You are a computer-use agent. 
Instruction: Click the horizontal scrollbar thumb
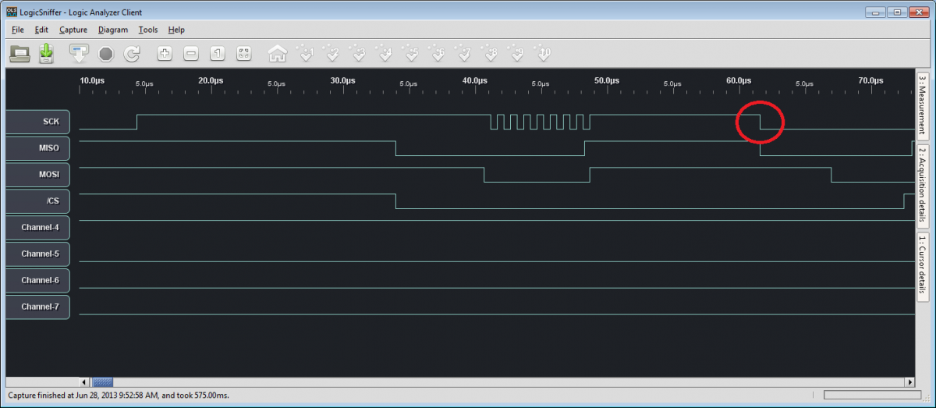pyautogui.click(x=103, y=382)
